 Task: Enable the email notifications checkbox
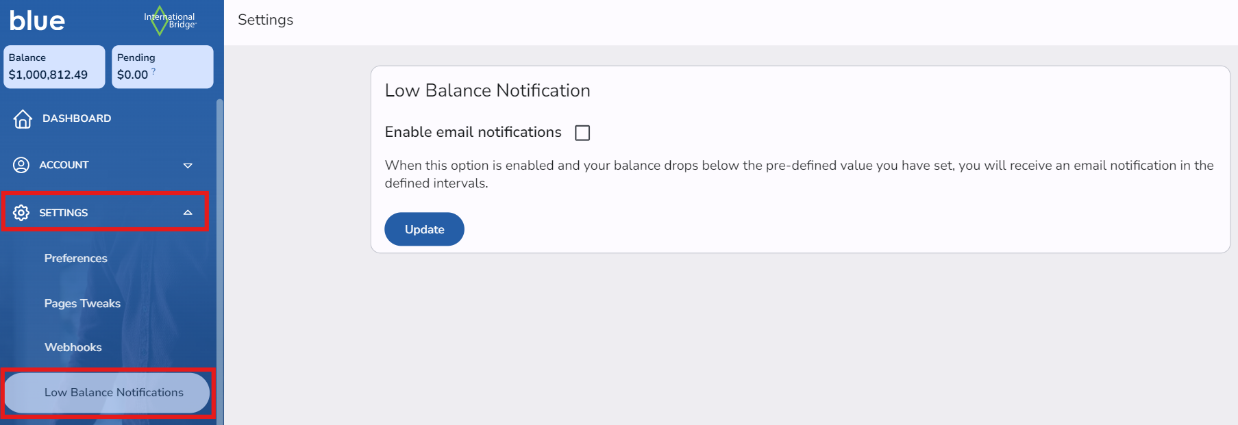point(582,133)
